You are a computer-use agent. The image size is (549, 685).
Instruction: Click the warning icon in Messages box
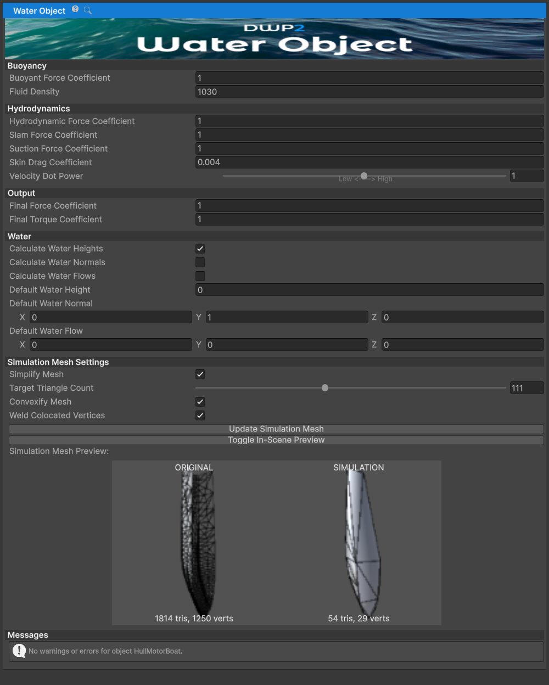click(19, 651)
